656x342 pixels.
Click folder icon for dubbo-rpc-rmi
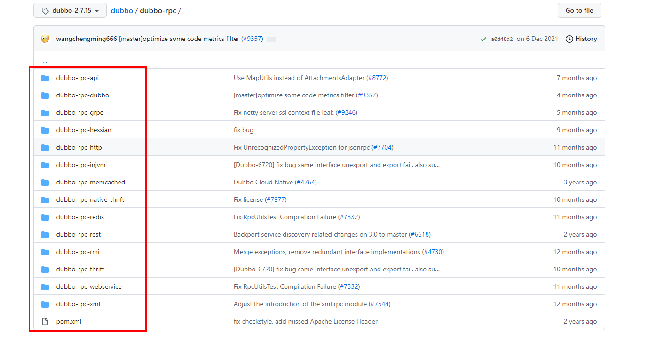coord(45,252)
